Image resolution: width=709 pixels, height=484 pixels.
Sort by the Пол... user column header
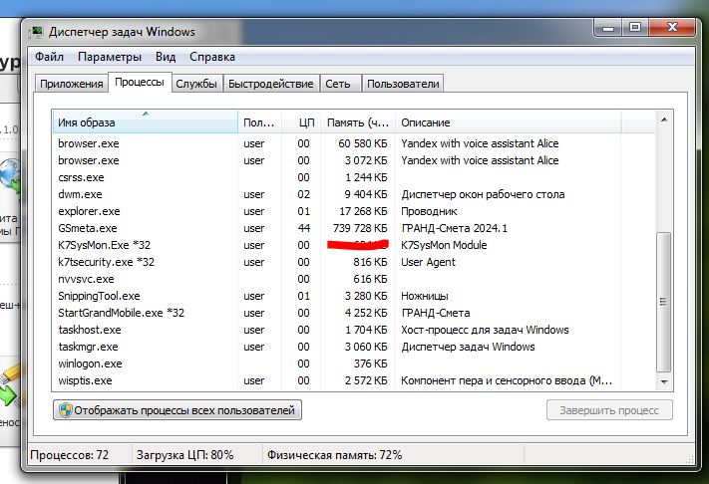coord(259,121)
